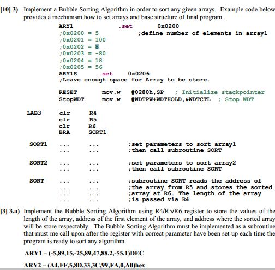Click the highlighted '8' in ;0x0202 line
This screenshot has height=270, width=275.
97,47
